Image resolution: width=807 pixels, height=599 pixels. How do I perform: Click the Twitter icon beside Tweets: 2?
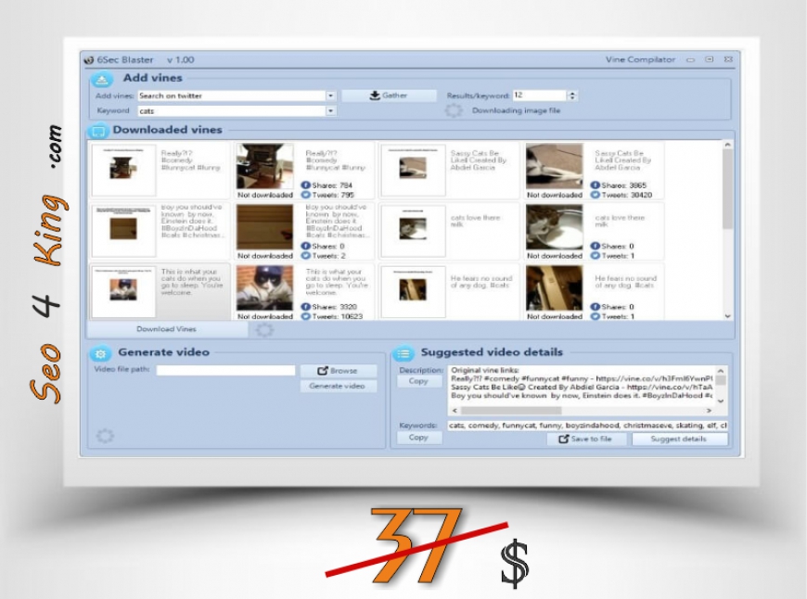[x=306, y=256]
